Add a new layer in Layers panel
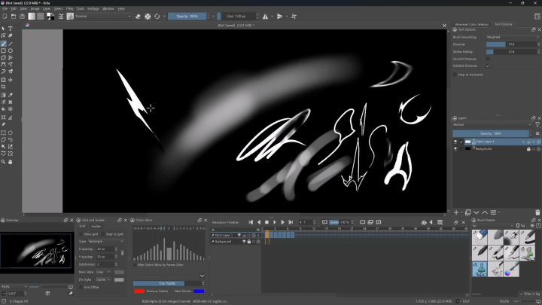 (456, 212)
